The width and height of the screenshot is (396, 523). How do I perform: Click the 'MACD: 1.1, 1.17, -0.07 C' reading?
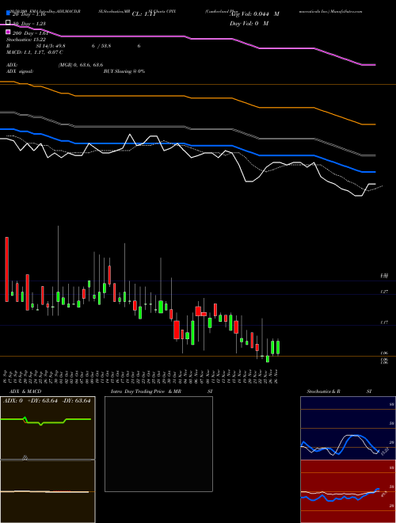coord(35,52)
